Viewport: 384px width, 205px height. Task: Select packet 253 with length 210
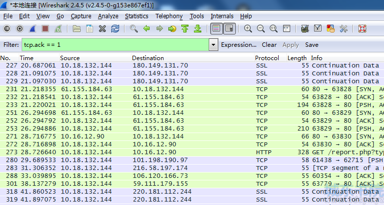point(192,129)
